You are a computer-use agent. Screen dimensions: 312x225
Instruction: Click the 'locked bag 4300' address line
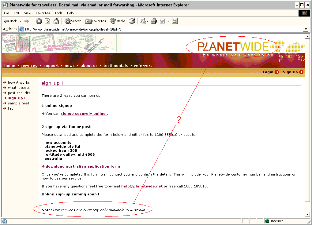click(61, 151)
